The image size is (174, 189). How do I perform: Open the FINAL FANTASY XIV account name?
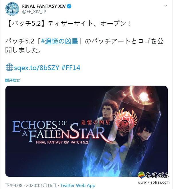click(x=44, y=6)
